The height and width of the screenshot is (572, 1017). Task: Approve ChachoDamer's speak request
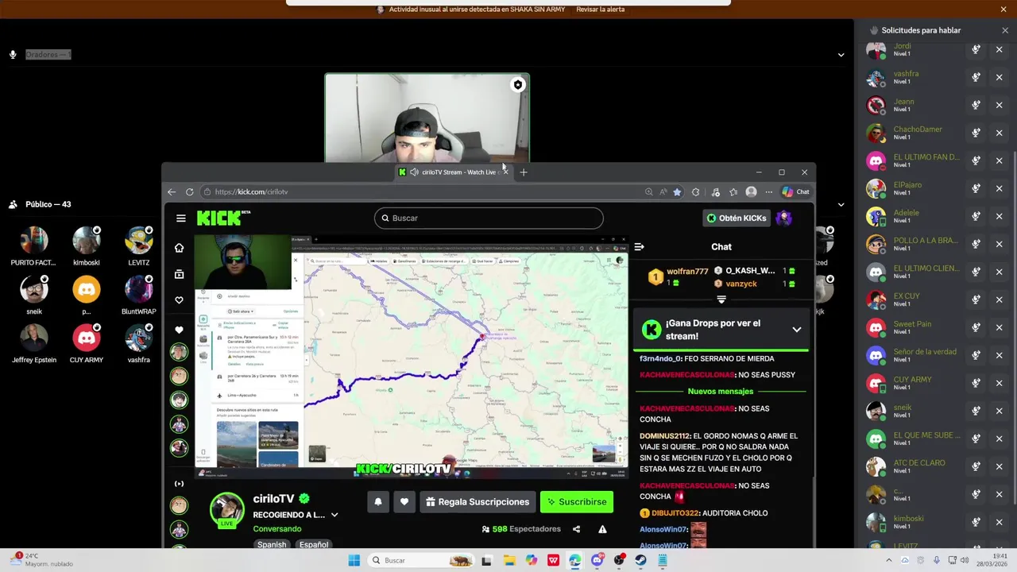[976, 133]
